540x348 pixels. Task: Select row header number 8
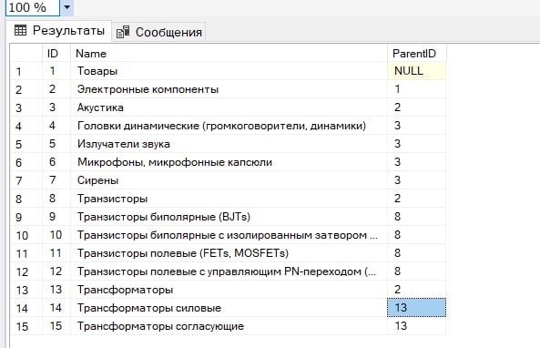pyautogui.click(x=26, y=199)
